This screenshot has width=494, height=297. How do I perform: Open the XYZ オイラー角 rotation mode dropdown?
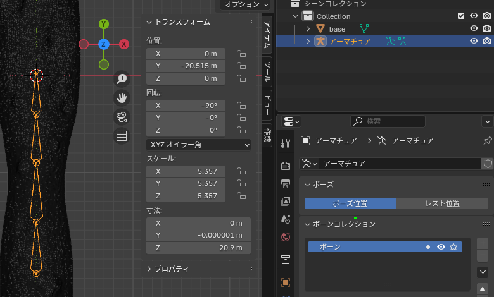[x=198, y=145]
